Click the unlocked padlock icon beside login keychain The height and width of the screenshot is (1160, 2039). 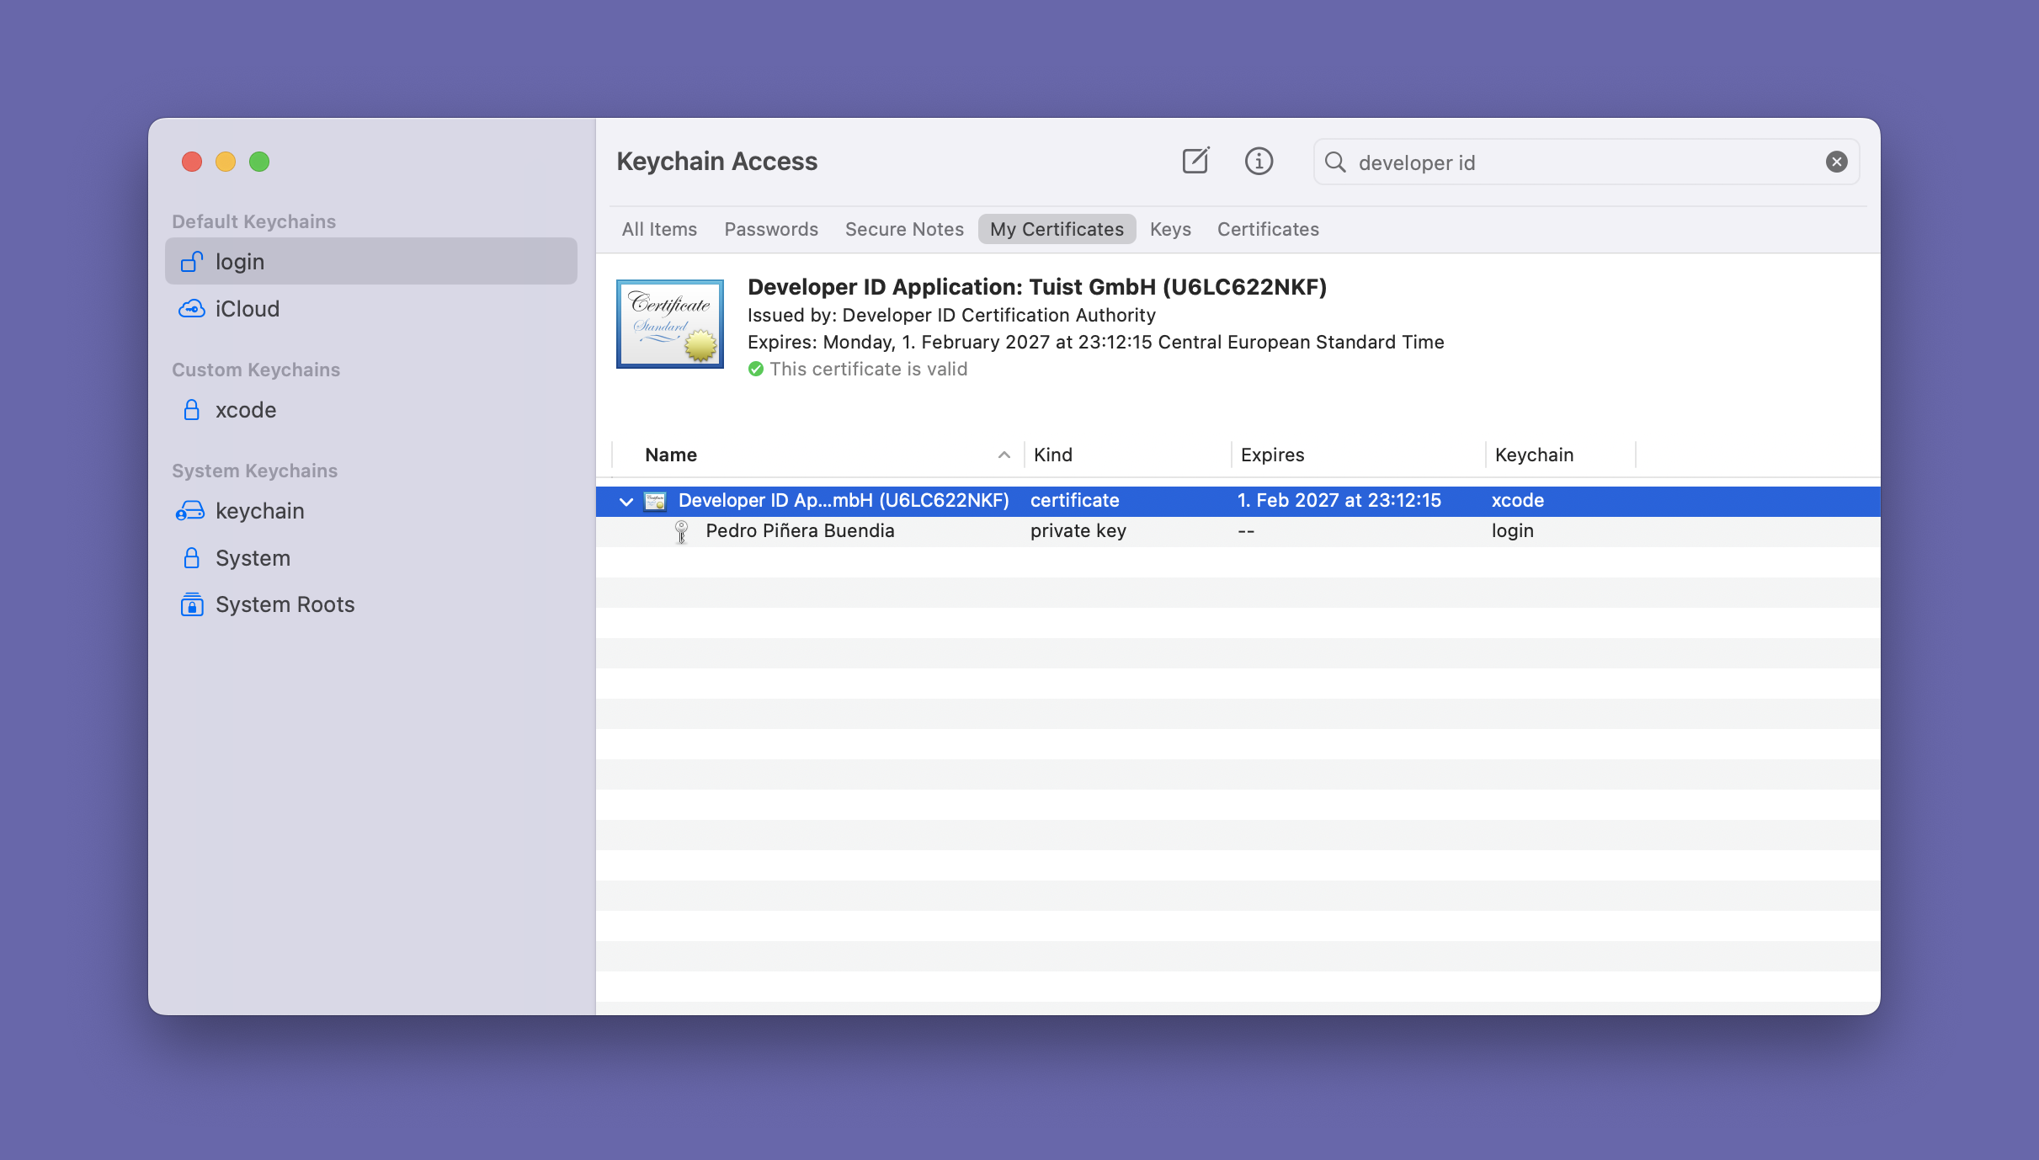(192, 261)
